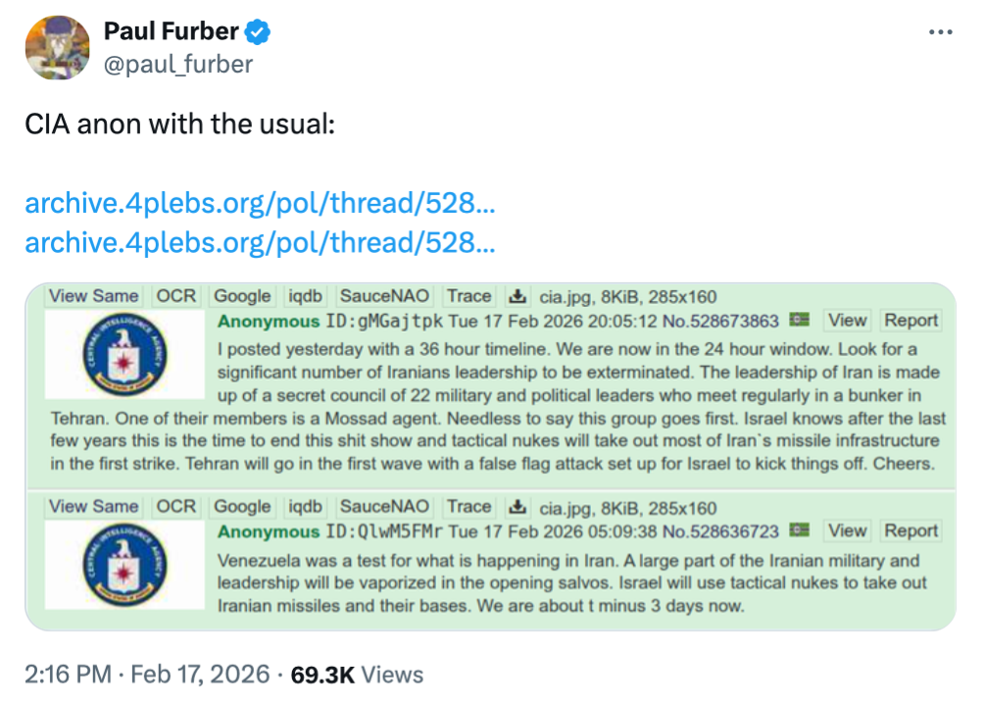Viewport: 984px width, 705px height.
Task: Click the Report button on first post
Action: point(911,321)
